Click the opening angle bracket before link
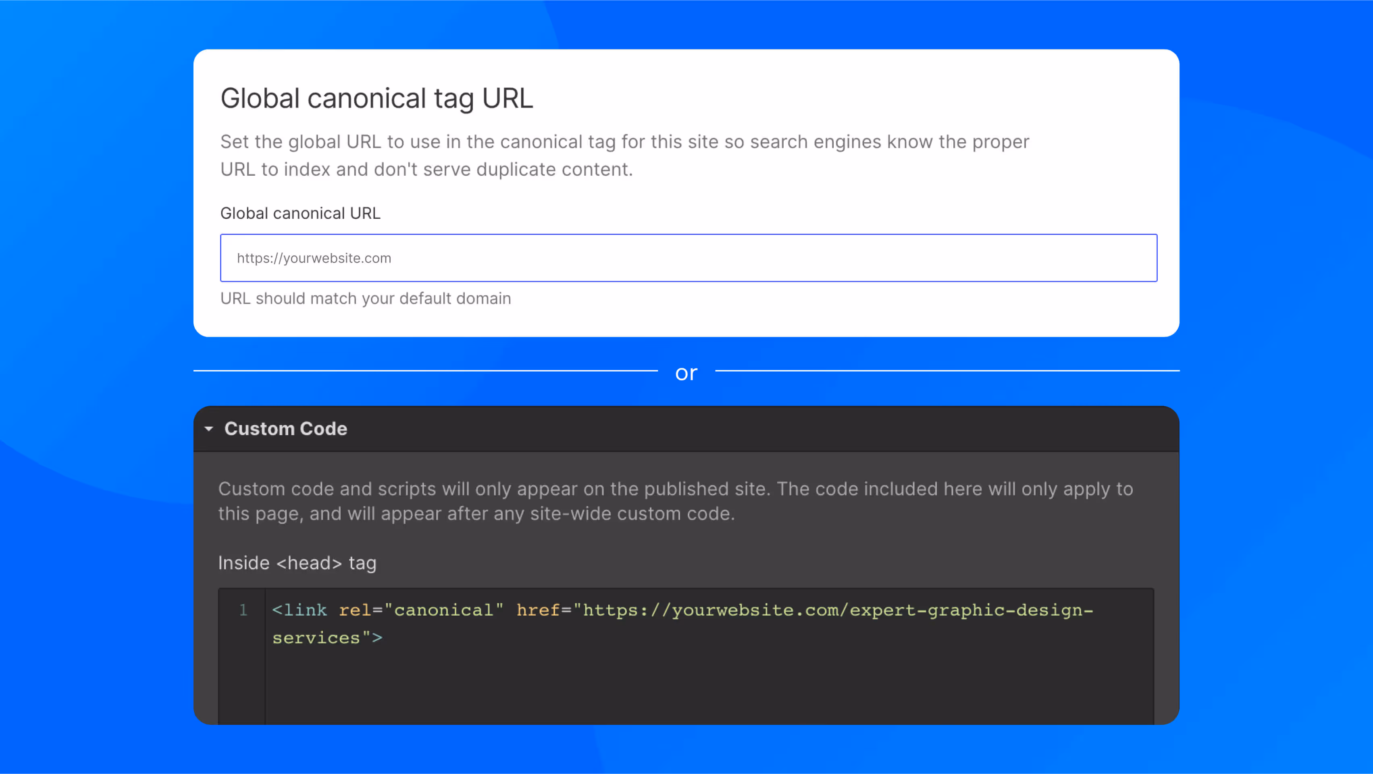 277,610
